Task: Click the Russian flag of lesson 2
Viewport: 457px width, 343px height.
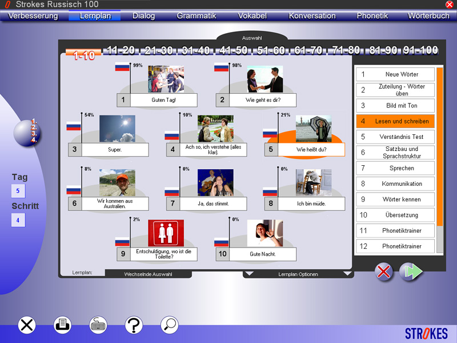Action: [221, 67]
